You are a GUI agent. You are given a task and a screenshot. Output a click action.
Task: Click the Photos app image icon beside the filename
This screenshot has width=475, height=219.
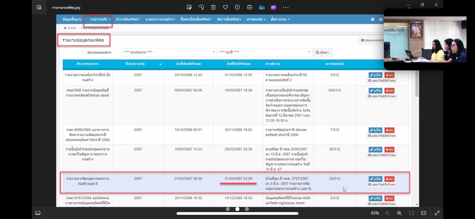(39, 7)
